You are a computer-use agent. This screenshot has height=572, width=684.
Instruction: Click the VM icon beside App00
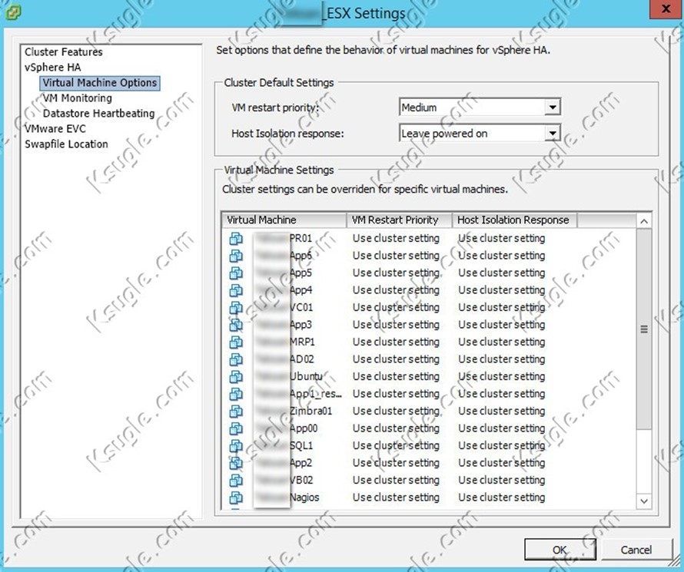[236, 428]
